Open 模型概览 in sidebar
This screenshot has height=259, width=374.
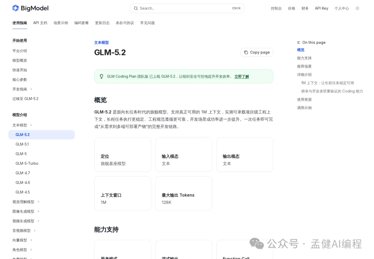click(19, 60)
